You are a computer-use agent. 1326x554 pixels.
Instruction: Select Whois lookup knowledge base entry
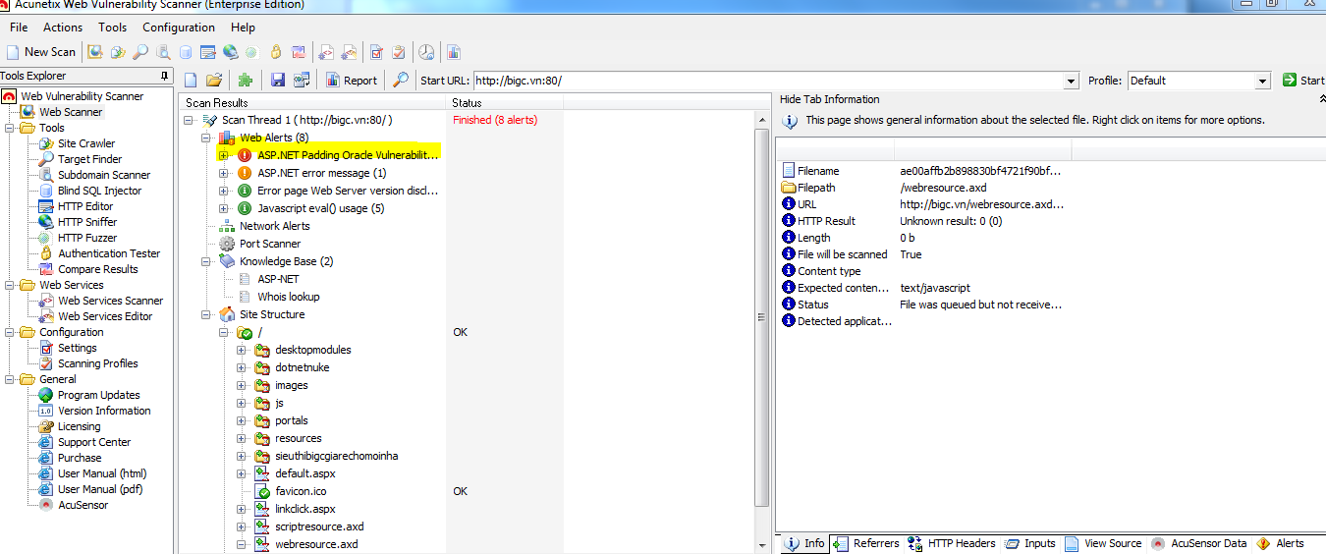point(289,297)
